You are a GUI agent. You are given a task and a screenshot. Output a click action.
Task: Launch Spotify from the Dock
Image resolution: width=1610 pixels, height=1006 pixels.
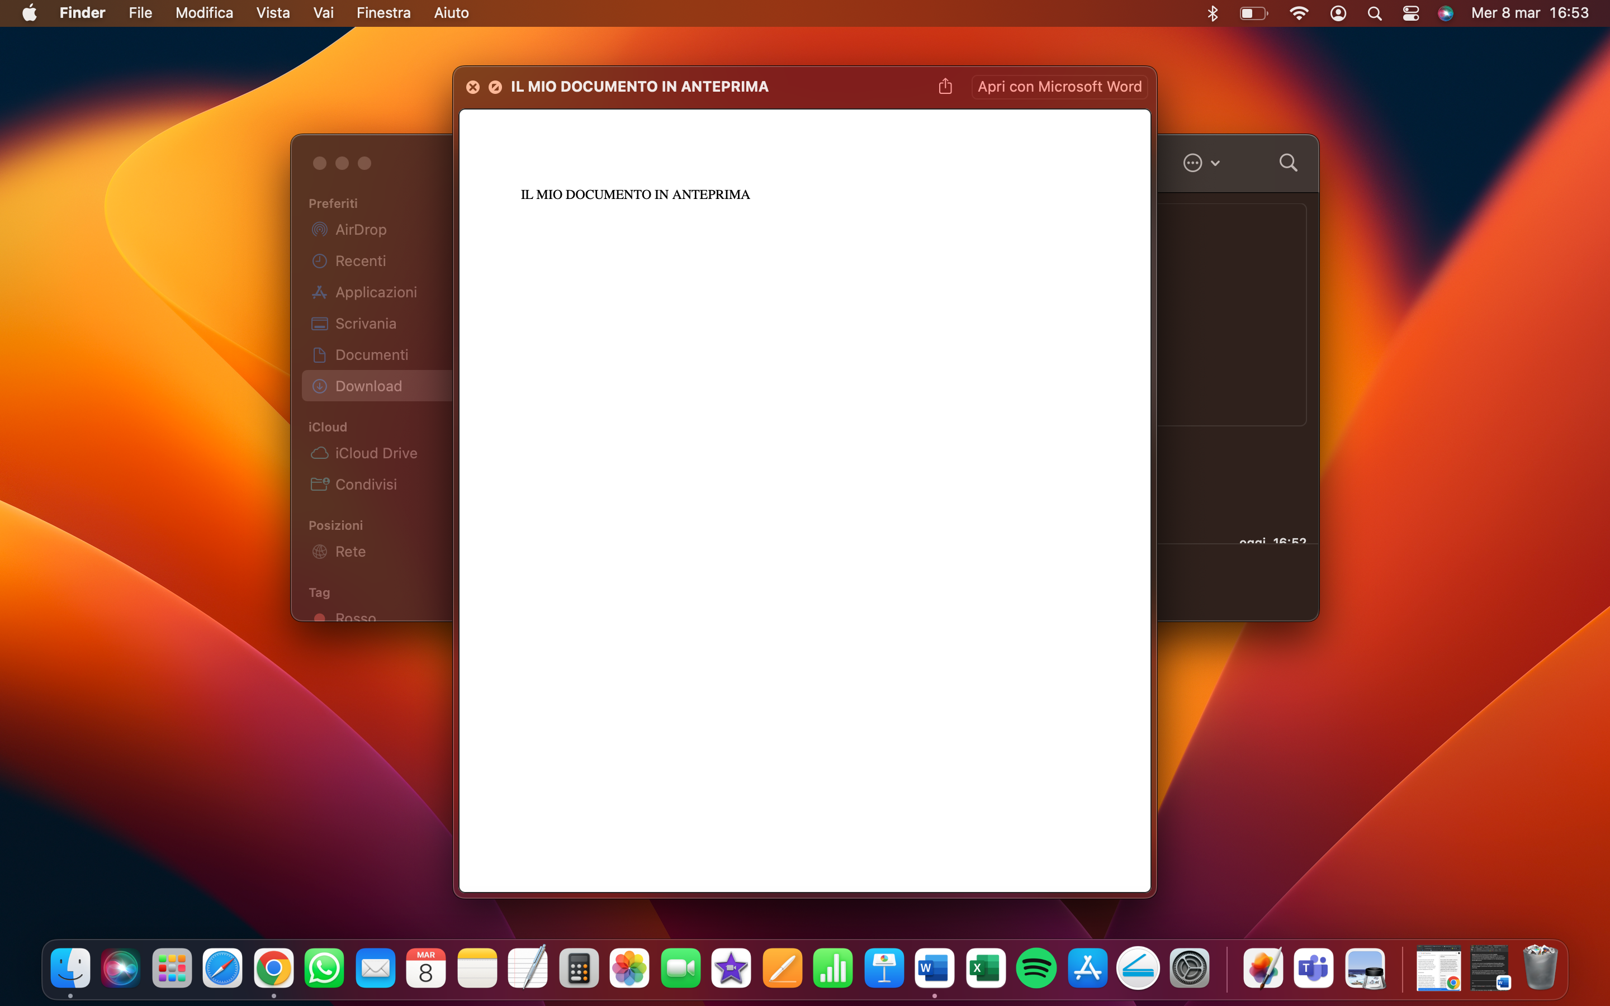(1036, 968)
